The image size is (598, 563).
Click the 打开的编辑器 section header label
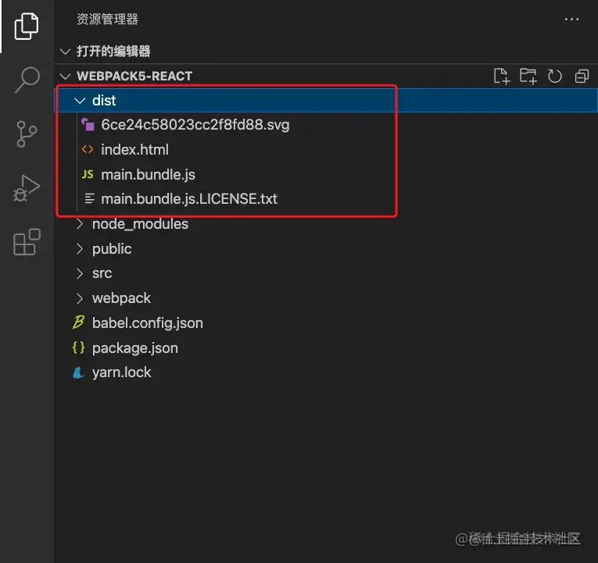pyautogui.click(x=113, y=51)
